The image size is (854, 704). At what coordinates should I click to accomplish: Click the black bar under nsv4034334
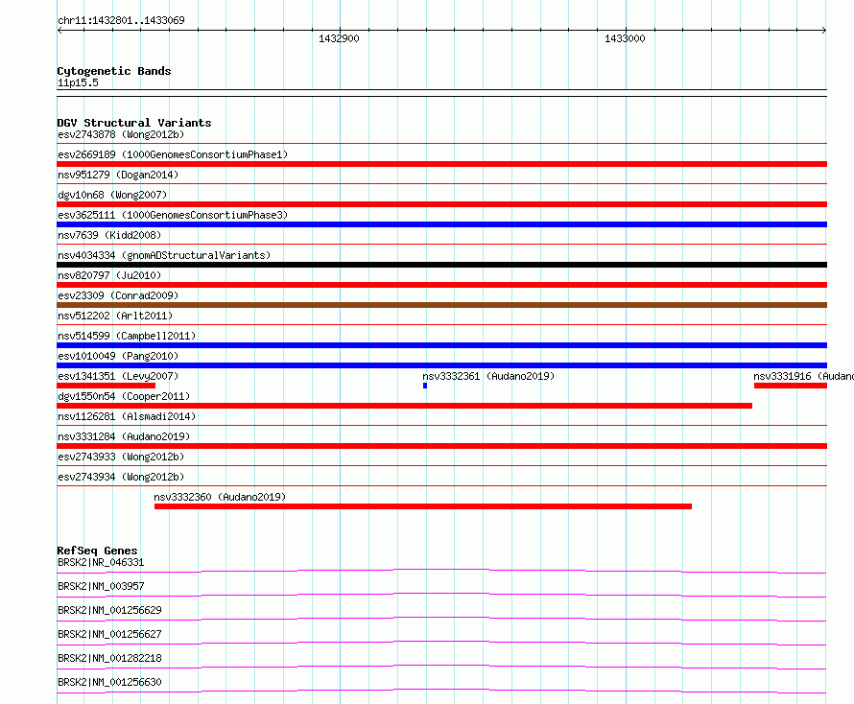(x=441, y=265)
